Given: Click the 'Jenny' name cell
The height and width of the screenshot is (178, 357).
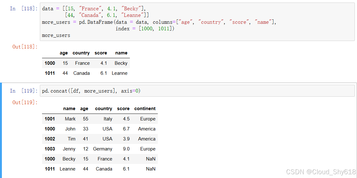Looking at the screenshot, I should pos(69,149).
